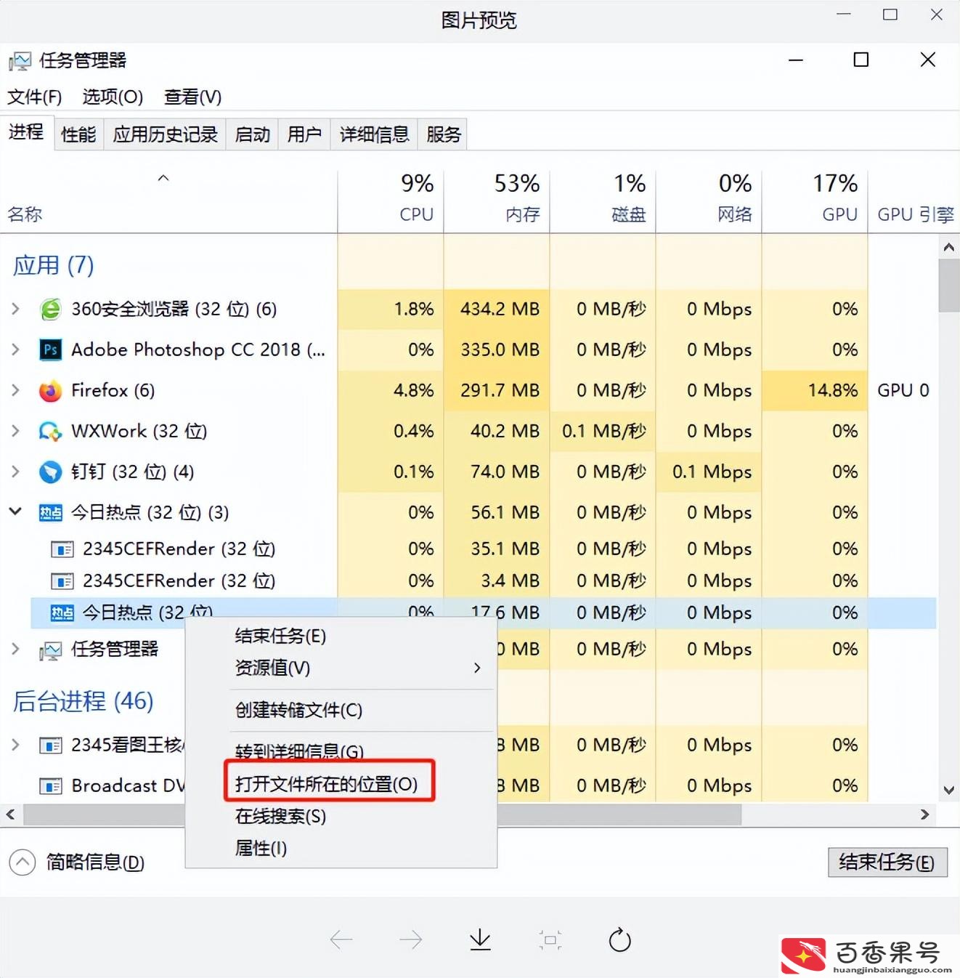The image size is (960, 978).
Task: Sort by the CPU column header
Action: coord(391,201)
